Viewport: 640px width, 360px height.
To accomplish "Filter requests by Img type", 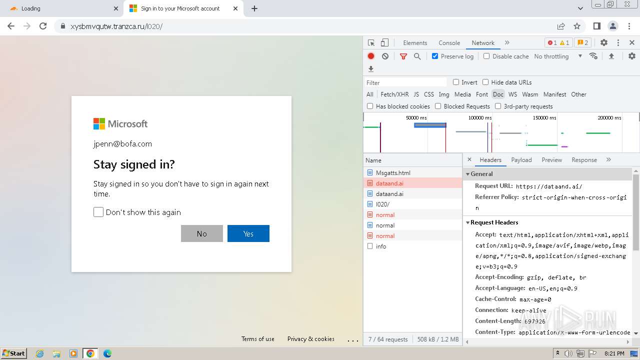I will (444, 94).
